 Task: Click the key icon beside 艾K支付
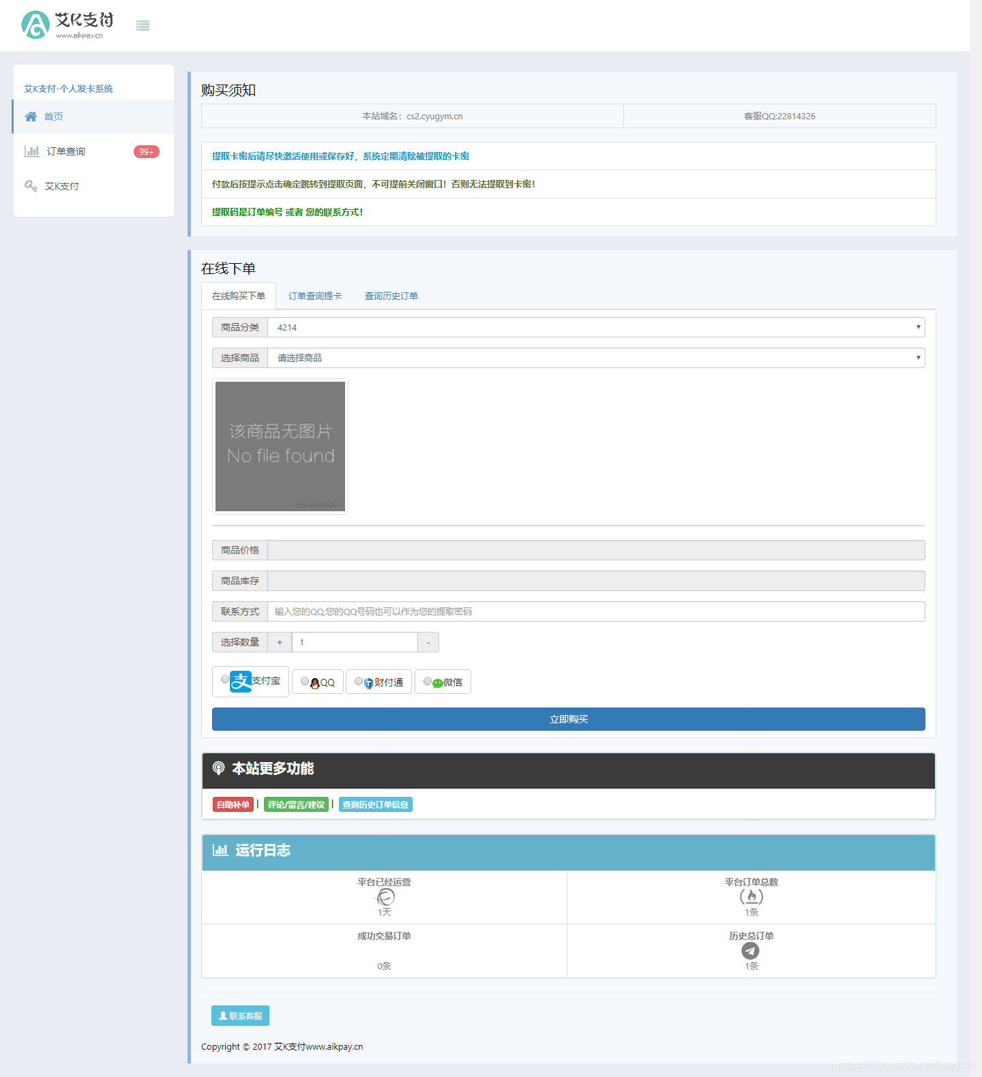(31, 186)
